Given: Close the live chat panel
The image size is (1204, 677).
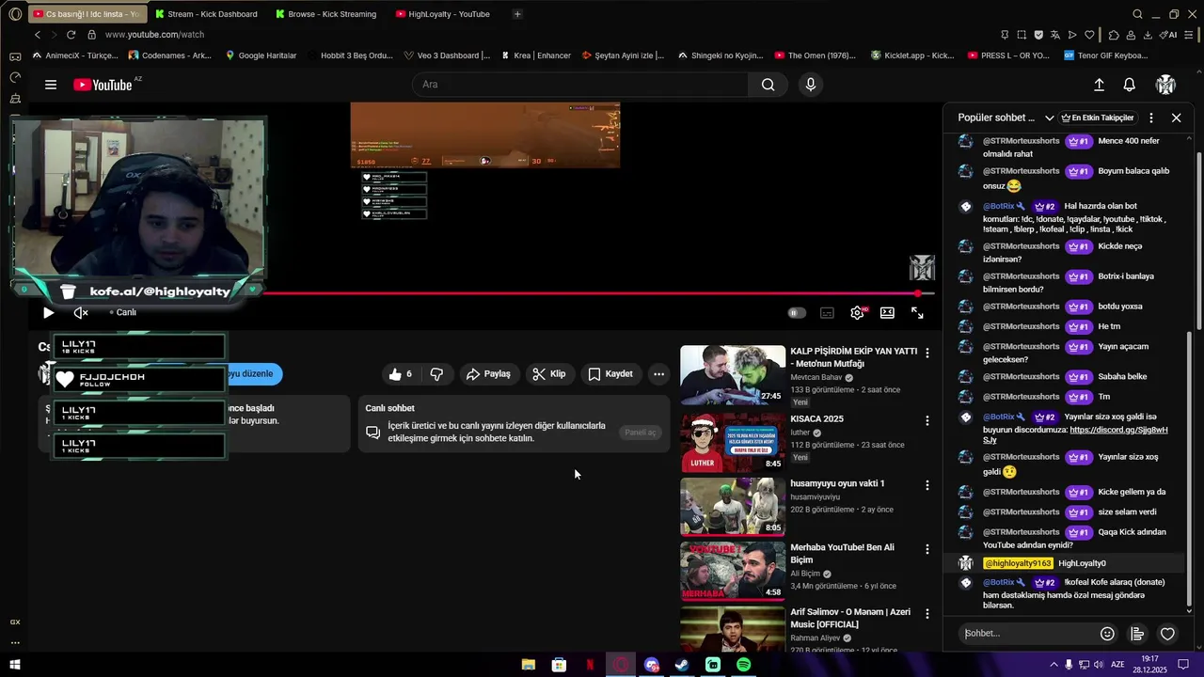Looking at the screenshot, I should tap(1176, 118).
